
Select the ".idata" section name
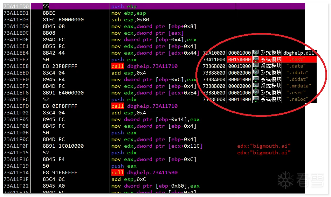tap(297, 72)
